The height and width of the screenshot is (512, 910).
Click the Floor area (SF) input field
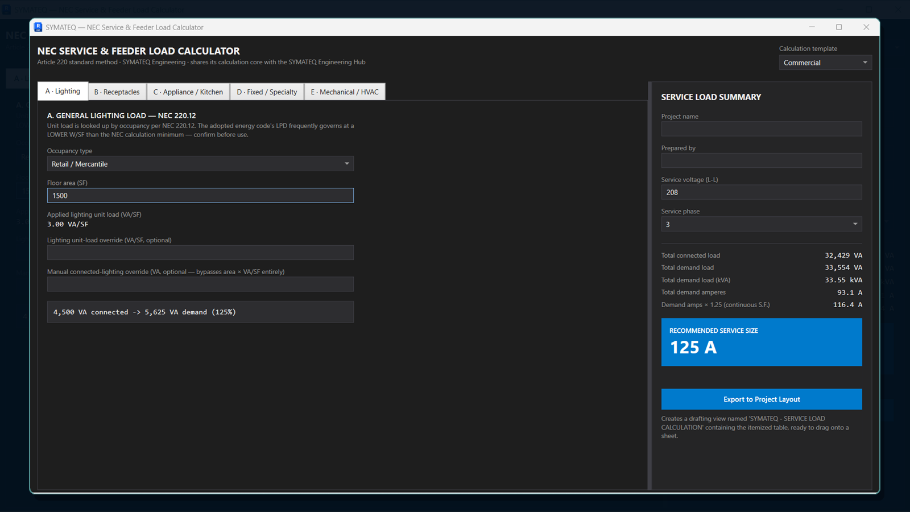coord(200,196)
